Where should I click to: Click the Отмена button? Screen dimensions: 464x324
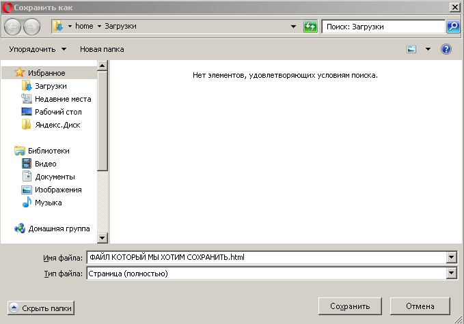point(420,306)
